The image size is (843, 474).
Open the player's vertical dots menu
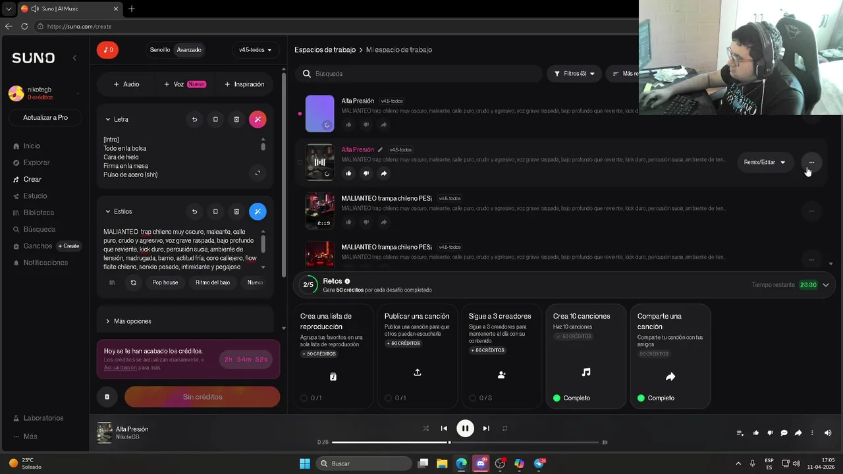tap(811, 433)
